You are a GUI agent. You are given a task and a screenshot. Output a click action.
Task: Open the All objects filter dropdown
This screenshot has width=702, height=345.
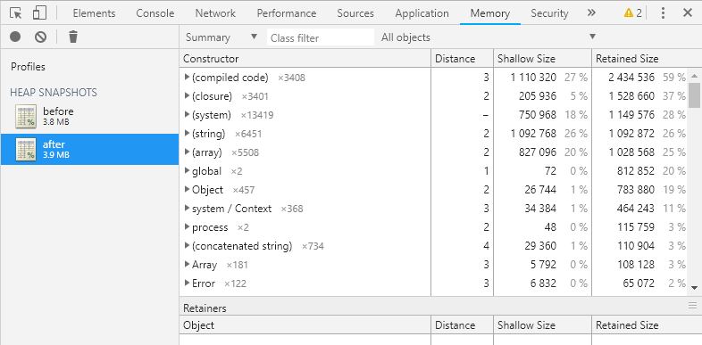pyautogui.click(x=489, y=37)
